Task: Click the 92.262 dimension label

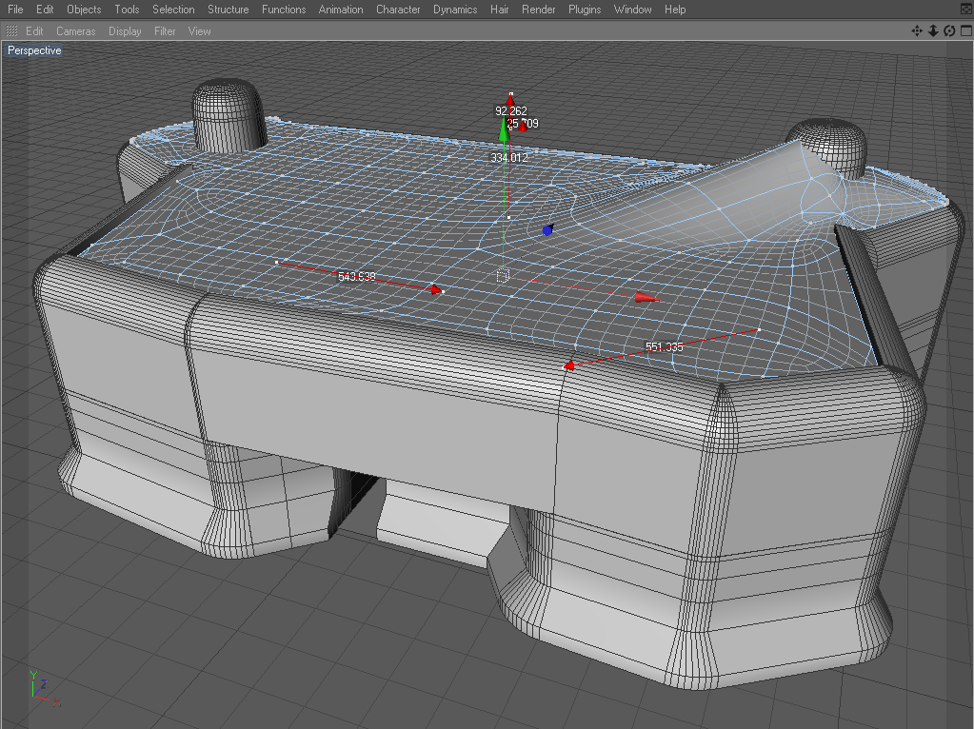Action: [x=511, y=110]
